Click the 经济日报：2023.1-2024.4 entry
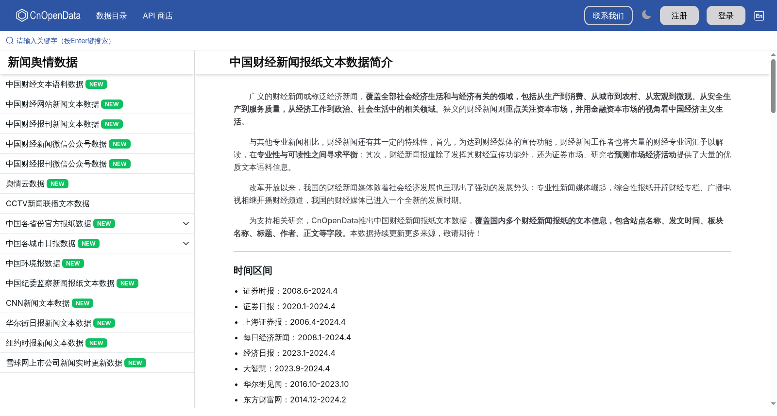Image resolution: width=777 pixels, height=416 pixels. click(289, 353)
